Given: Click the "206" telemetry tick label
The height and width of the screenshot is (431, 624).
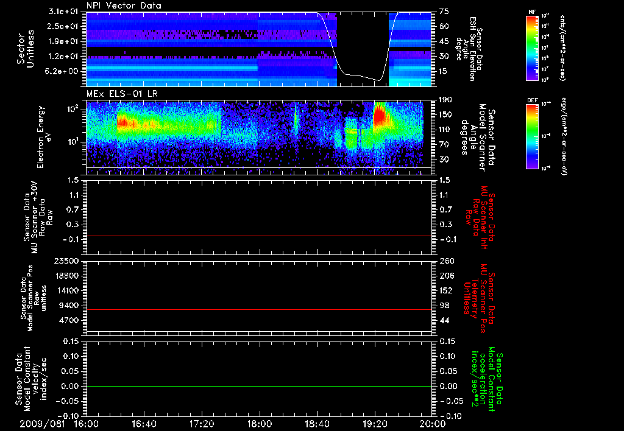Looking at the screenshot, I should tap(446, 276).
